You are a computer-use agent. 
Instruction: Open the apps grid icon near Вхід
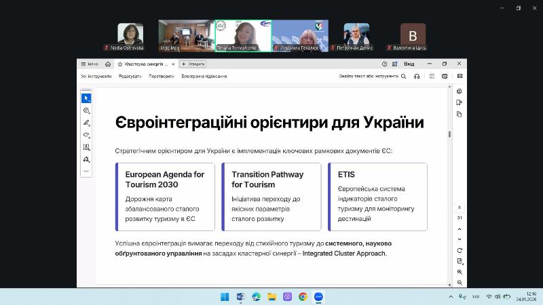tap(395, 64)
